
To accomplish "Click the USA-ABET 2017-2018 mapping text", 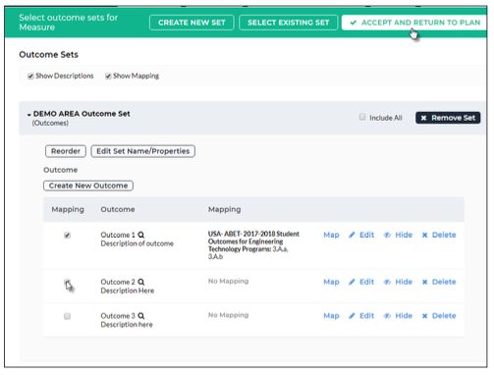I will point(253,245).
